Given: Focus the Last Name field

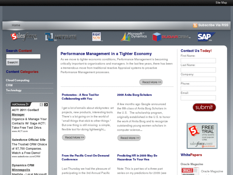Looking at the screenshot, I should pos(198,70).
